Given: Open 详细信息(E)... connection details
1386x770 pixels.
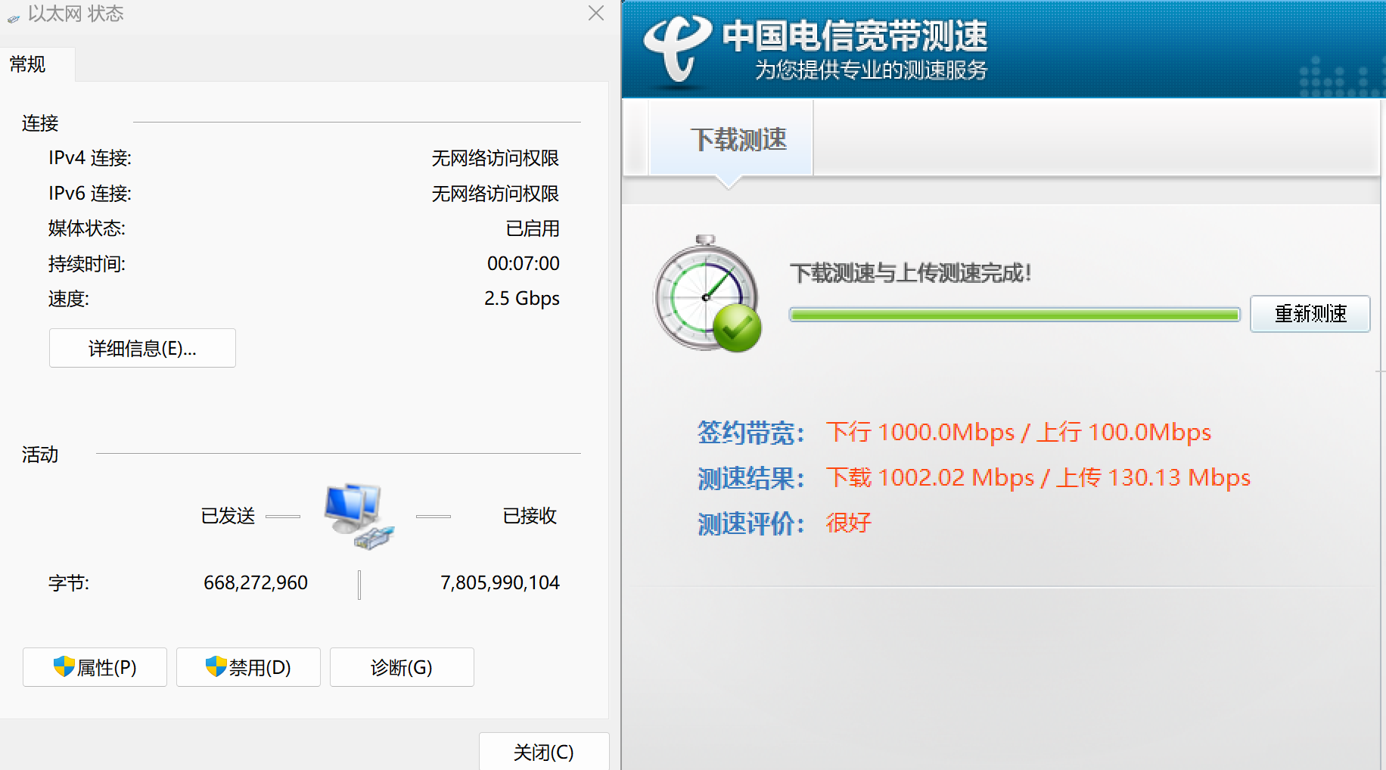Looking at the screenshot, I should click(x=142, y=348).
